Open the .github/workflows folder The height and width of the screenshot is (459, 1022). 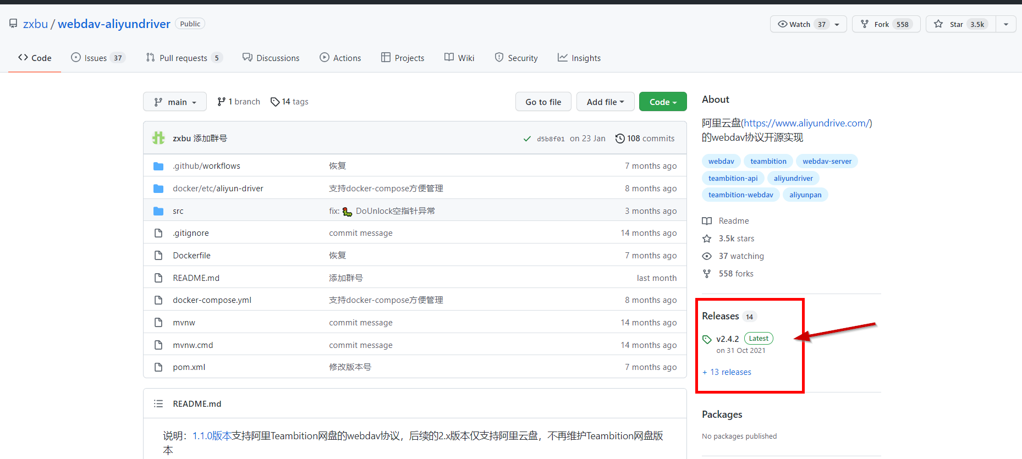(x=206, y=166)
